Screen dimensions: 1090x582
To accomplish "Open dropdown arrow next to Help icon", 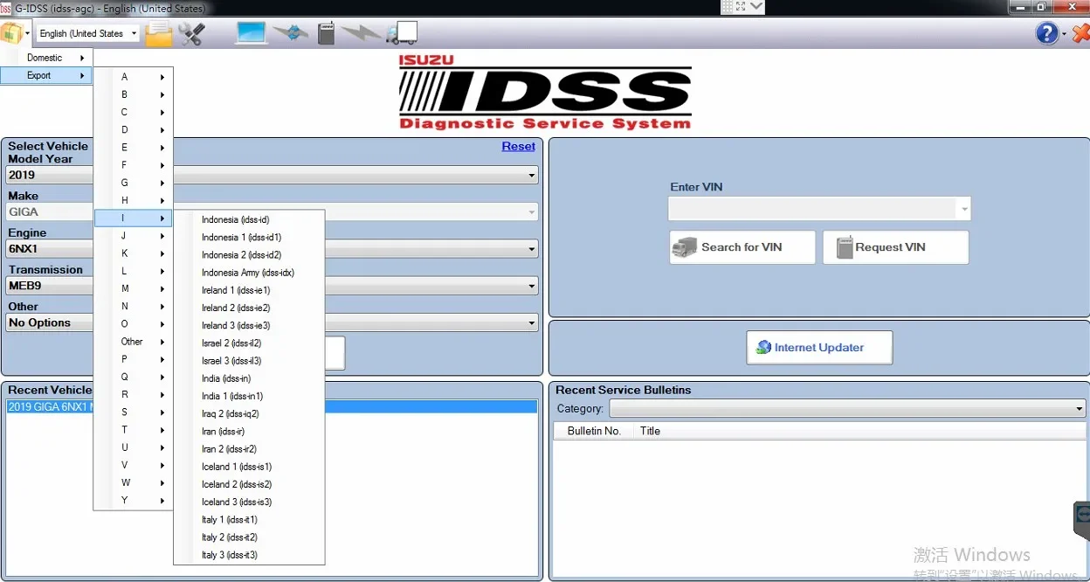I will click(1065, 34).
